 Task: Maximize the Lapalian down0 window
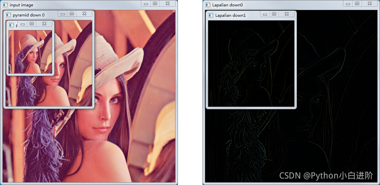[x=357, y=3]
